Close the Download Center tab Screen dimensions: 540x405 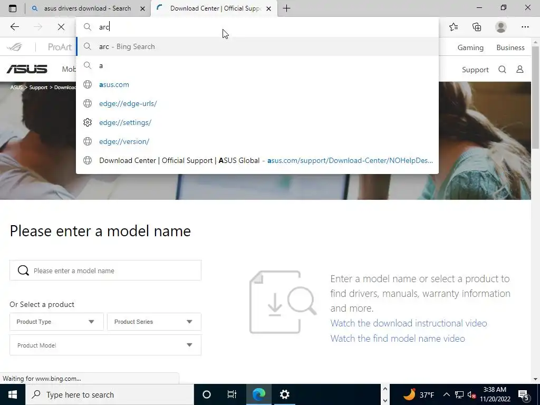point(268,8)
